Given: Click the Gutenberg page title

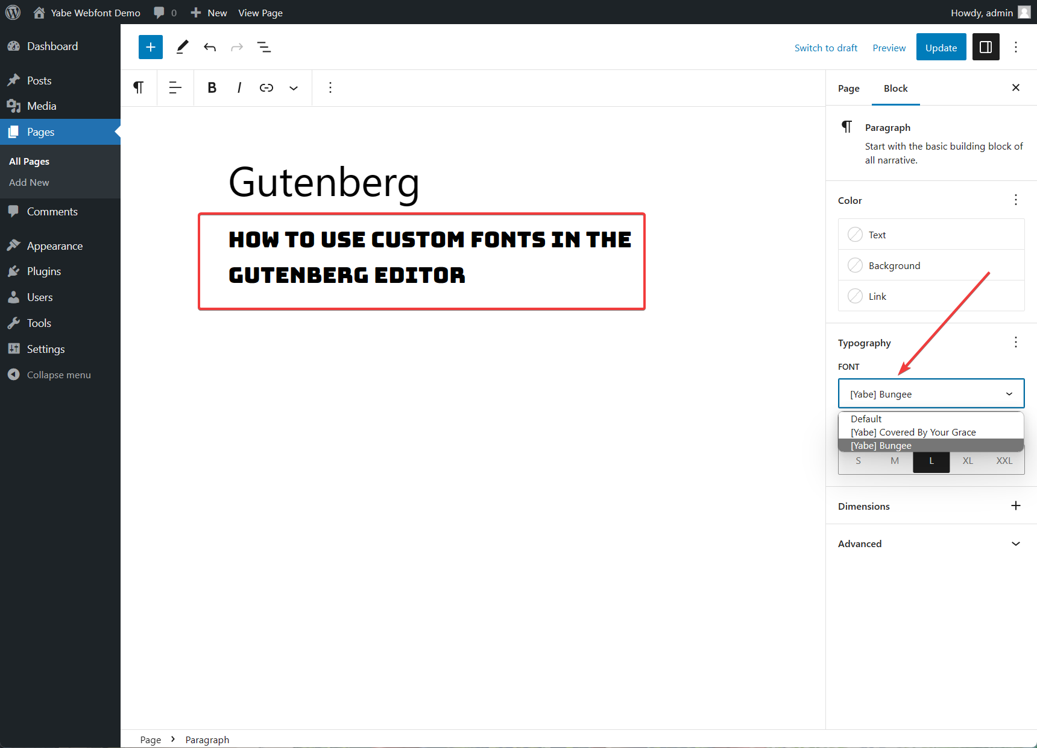Looking at the screenshot, I should coord(324,182).
